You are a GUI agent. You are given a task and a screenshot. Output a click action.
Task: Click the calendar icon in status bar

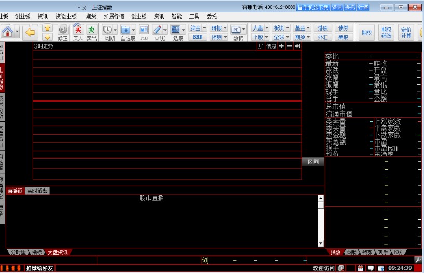(360, 268)
